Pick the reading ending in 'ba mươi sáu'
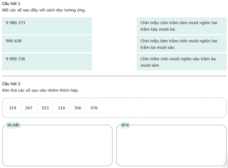 click(181, 44)
